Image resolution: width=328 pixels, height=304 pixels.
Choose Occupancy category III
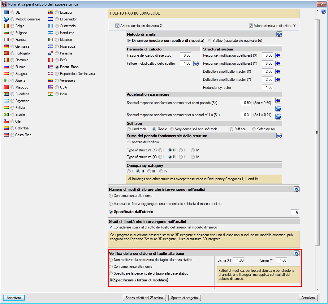149,171
